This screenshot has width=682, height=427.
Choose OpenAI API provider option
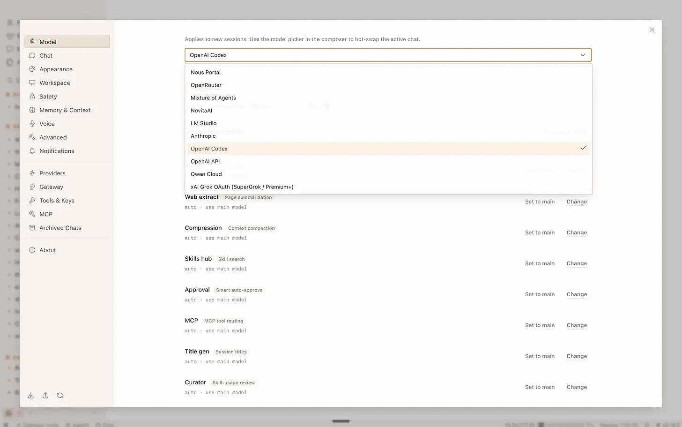point(388,161)
